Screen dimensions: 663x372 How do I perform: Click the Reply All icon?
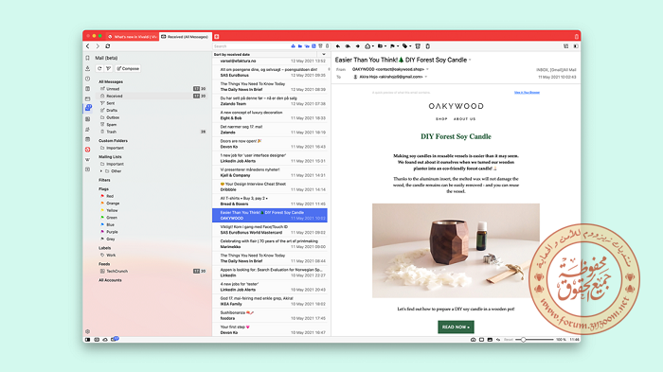[x=348, y=46]
